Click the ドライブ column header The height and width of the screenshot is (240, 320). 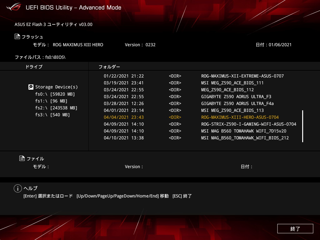[34, 67]
